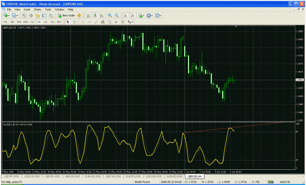Click the New Order button
306x185 pixels.
click(67, 16)
